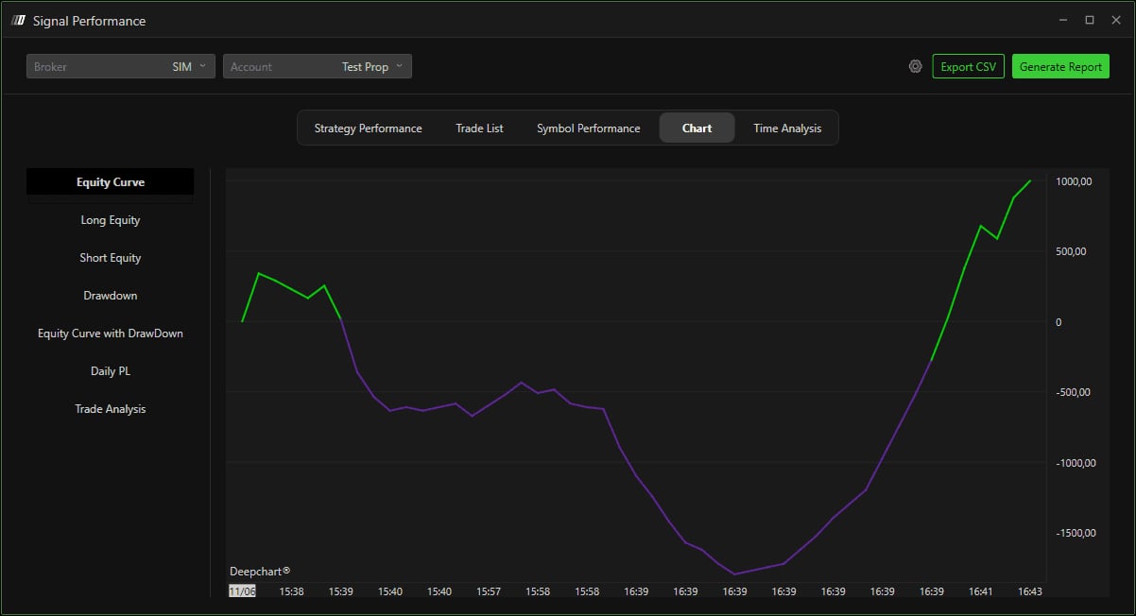1136x616 pixels.
Task: Click the 15:57 time axis label
Action: coord(489,591)
